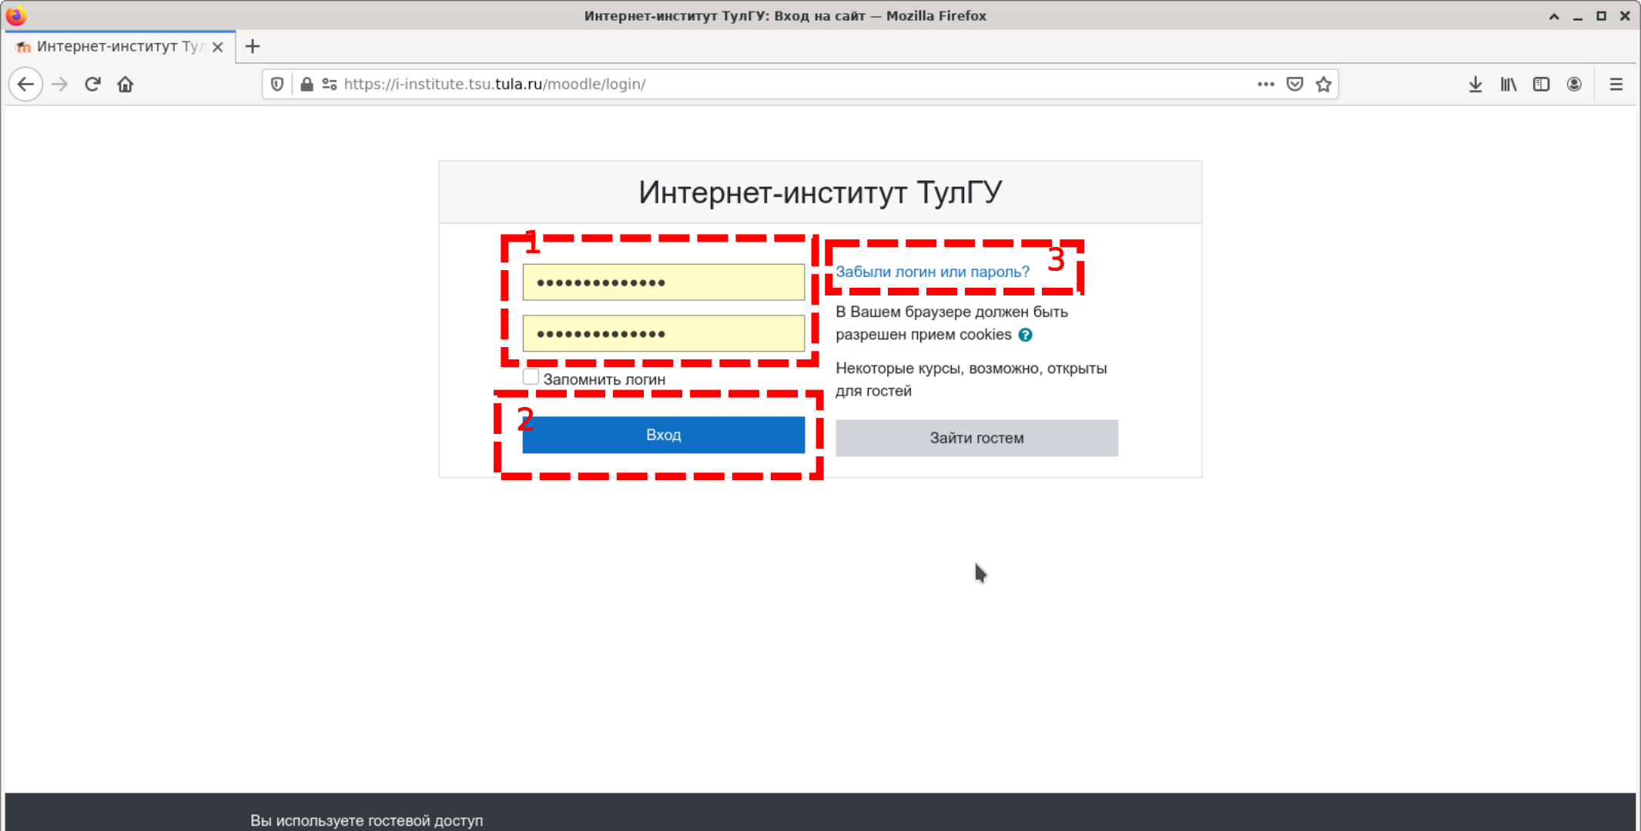Click the URL address bar text
The width and height of the screenshot is (1641, 831).
pyautogui.click(x=495, y=85)
